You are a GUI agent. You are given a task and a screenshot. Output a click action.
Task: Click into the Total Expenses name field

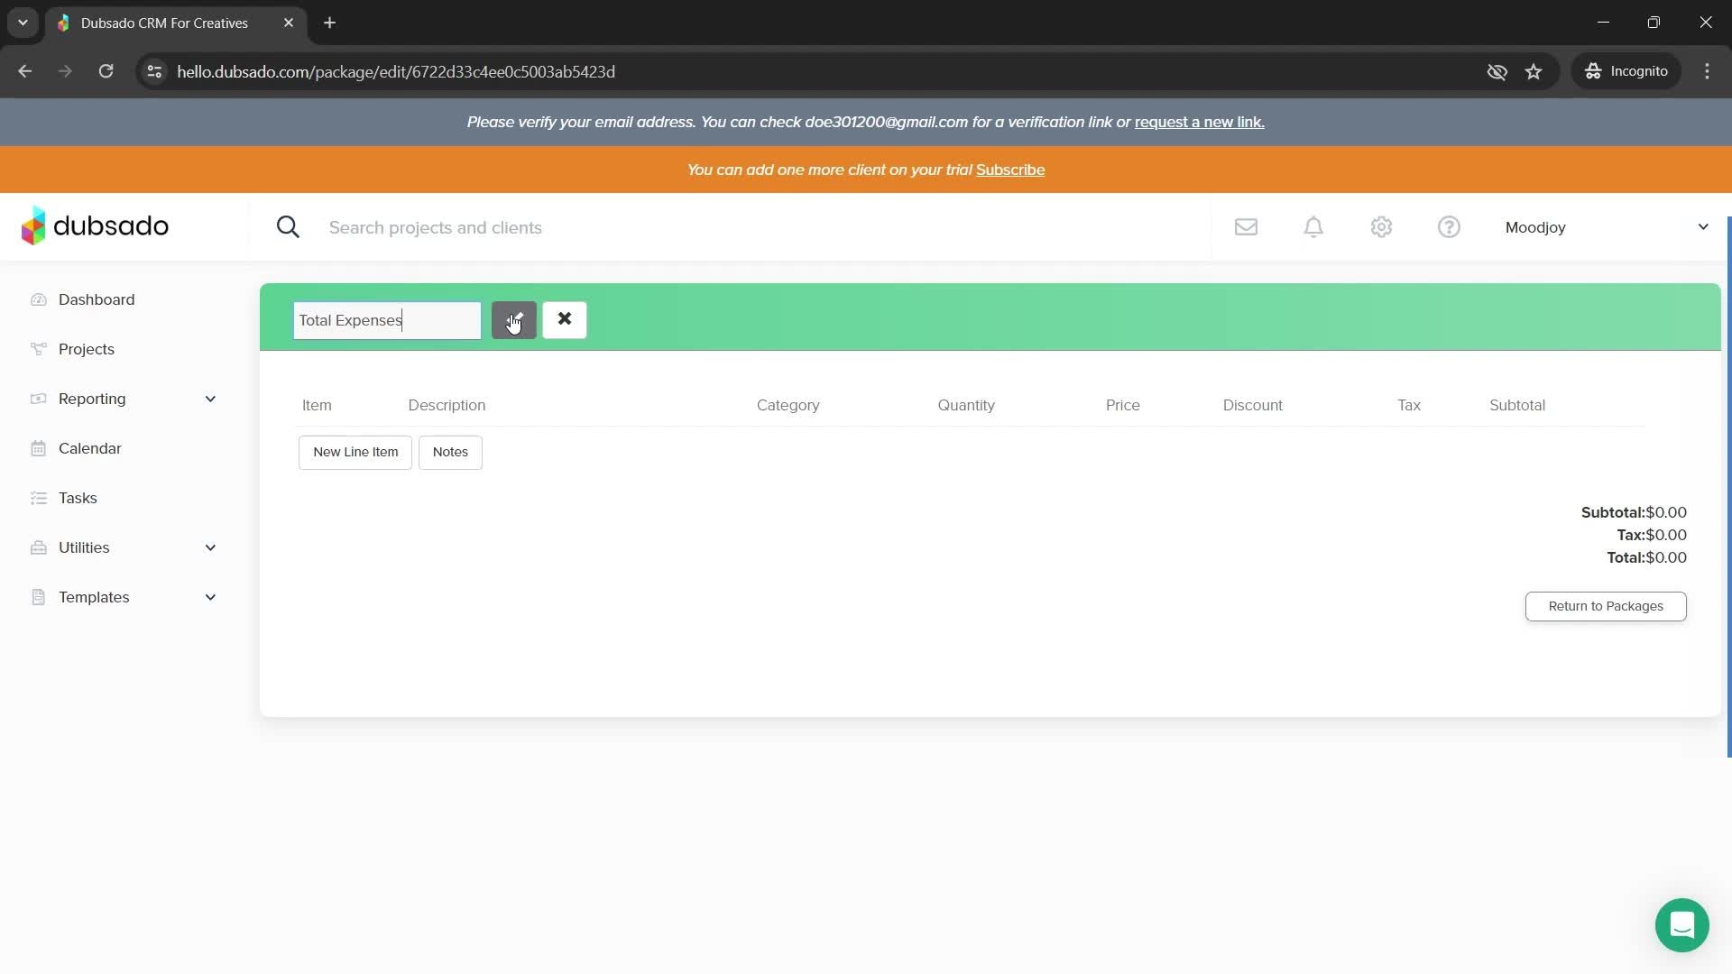387,320
